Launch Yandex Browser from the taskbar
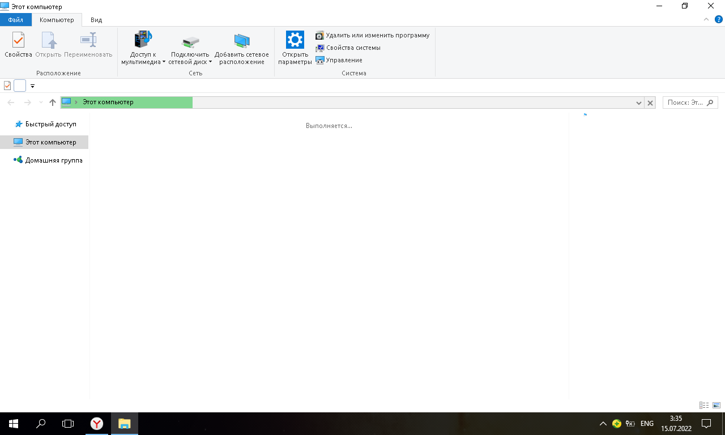The width and height of the screenshot is (725, 435). tap(97, 424)
